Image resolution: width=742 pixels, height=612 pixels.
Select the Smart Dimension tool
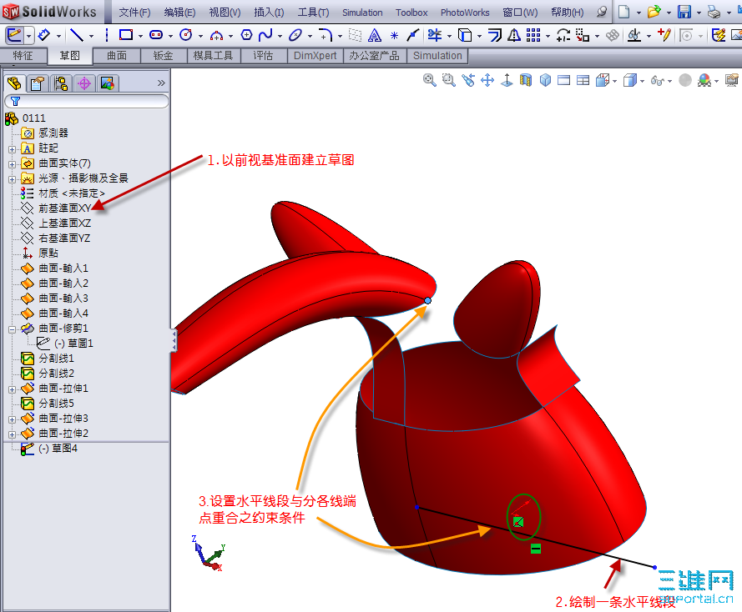(x=44, y=35)
